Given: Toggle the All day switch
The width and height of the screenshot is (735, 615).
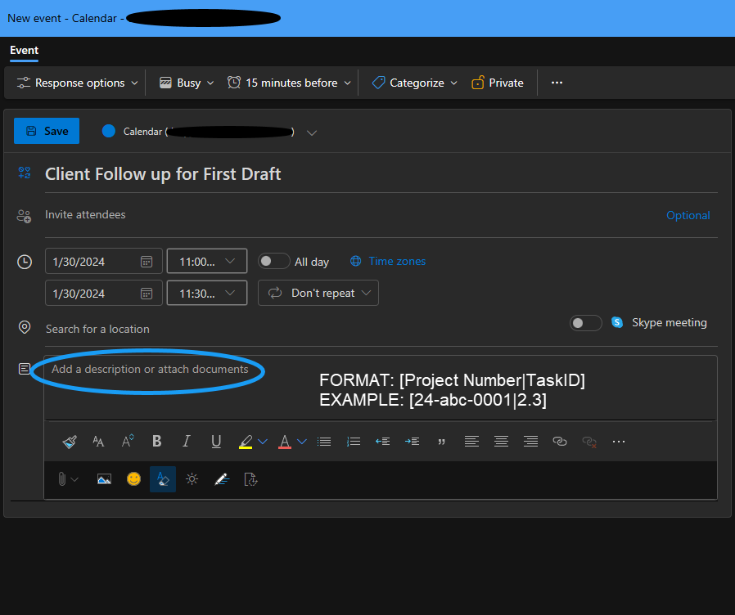Looking at the screenshot, I should [274, 261].
